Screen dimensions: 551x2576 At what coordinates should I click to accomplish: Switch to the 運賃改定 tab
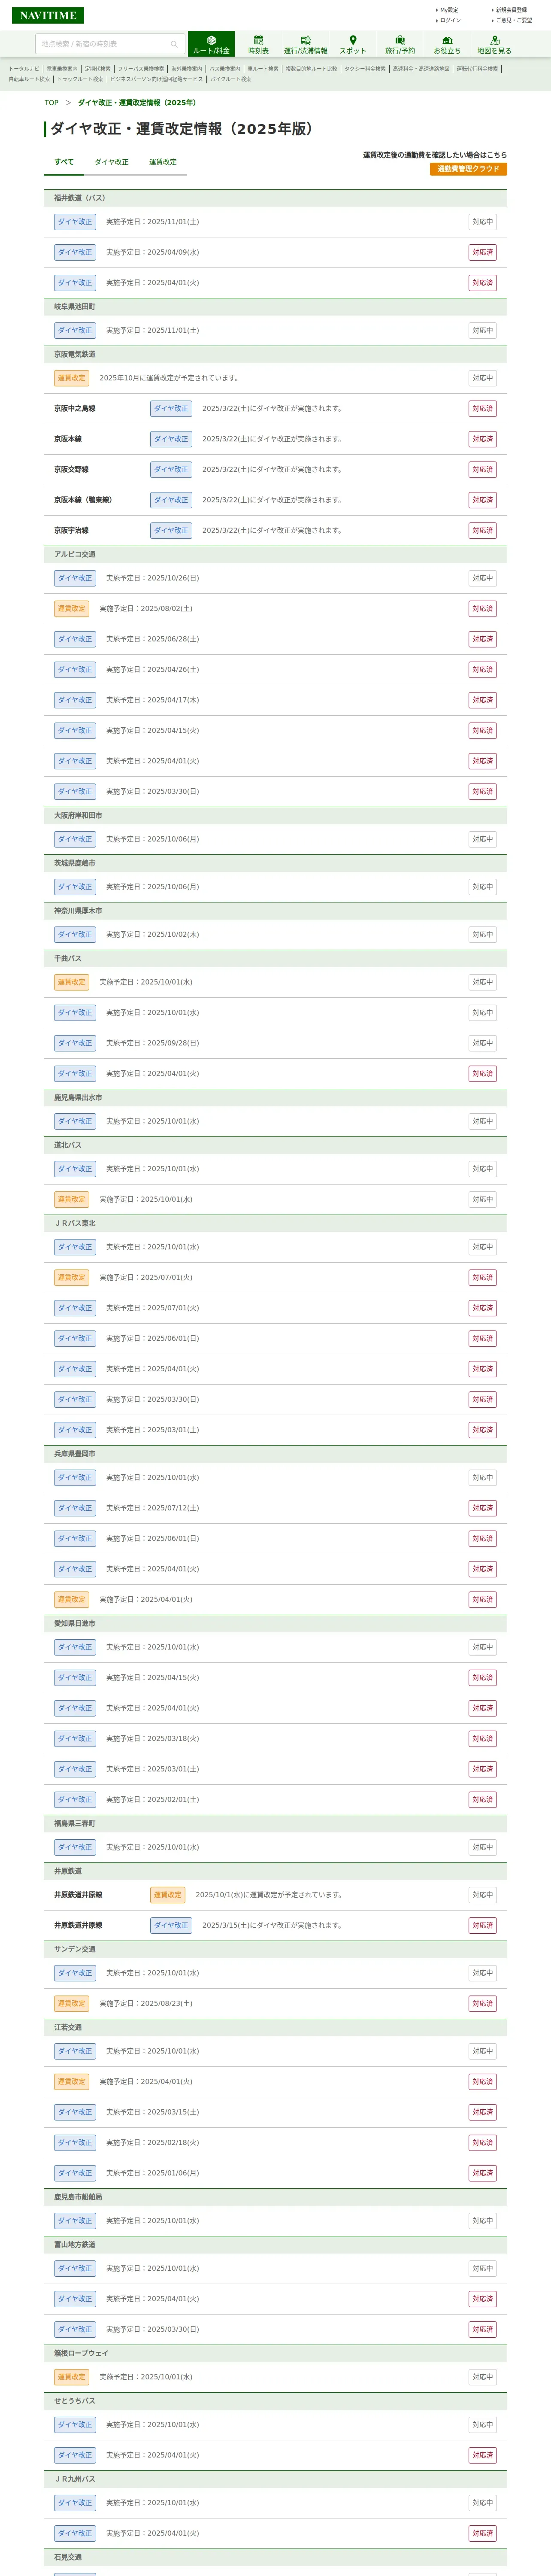click(x=163, y=162)
